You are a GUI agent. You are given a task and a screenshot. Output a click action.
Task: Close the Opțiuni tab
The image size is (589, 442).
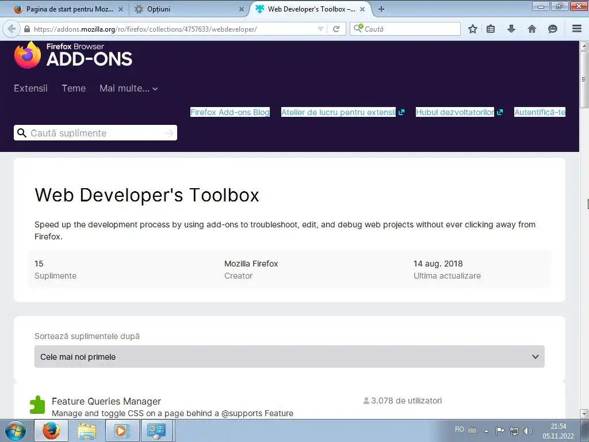(242, 9)
